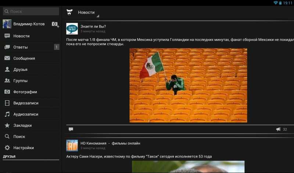
Task: Tap the repost megaphone icon
Action: 278,129
